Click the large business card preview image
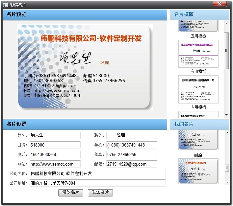The width and height of the screenshot is (233, 206). 85,67
